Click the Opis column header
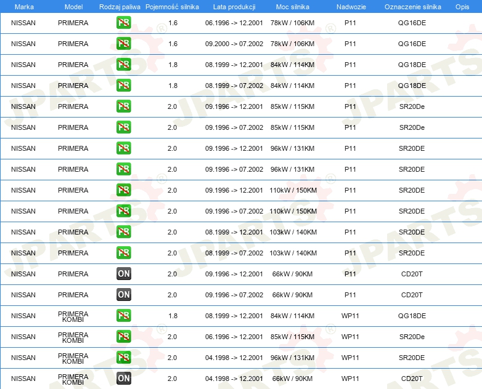 coord(462,7)
